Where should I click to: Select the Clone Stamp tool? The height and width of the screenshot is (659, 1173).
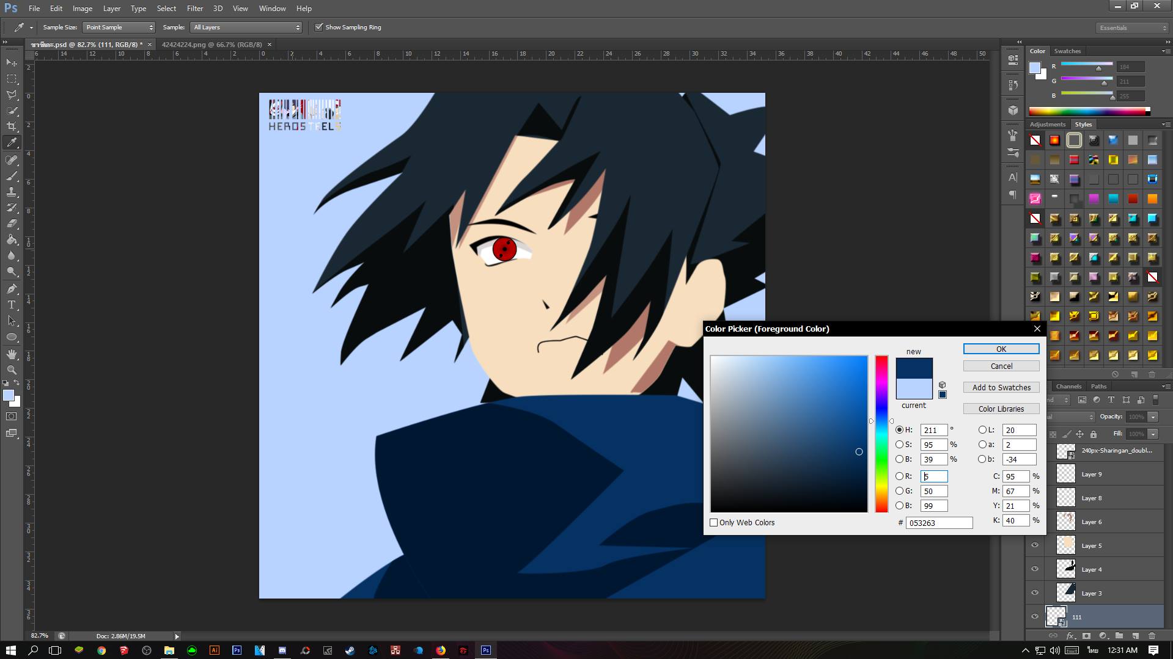(12, 192)
